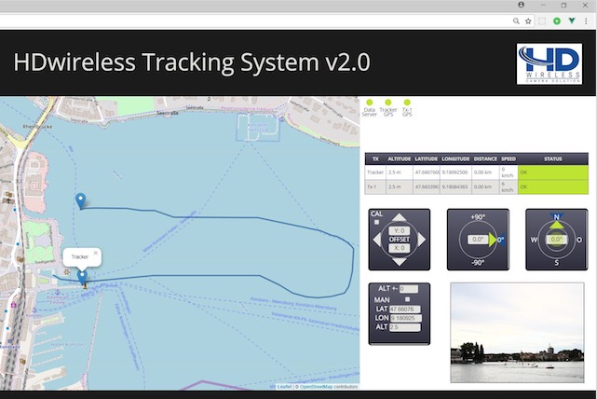Click the ALT +- input field
The width and height of the screenshot is (597, 399).
409,289
